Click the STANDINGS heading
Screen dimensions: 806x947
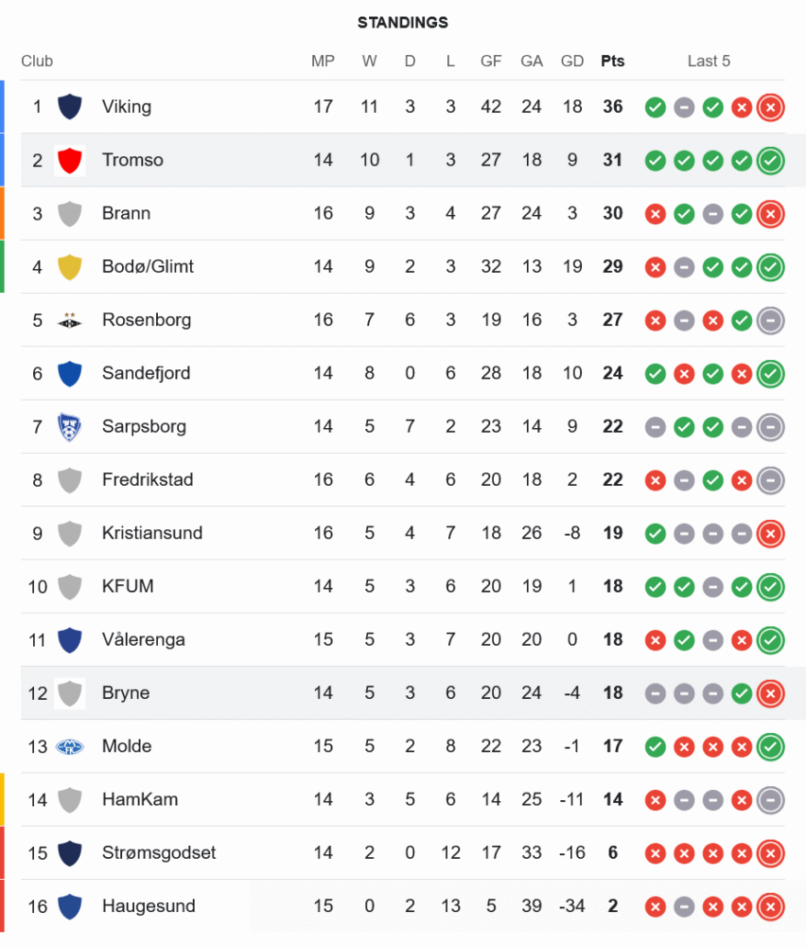pyautogui.click(x=403, y=23)
